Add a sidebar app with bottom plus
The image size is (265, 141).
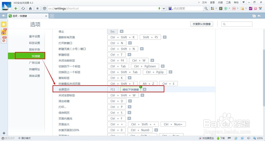tap(4, 133)
